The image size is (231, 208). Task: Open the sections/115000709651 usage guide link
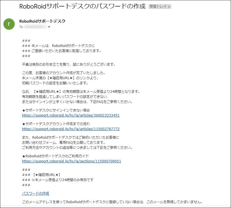pyautogui.click(x=71, y=161)
